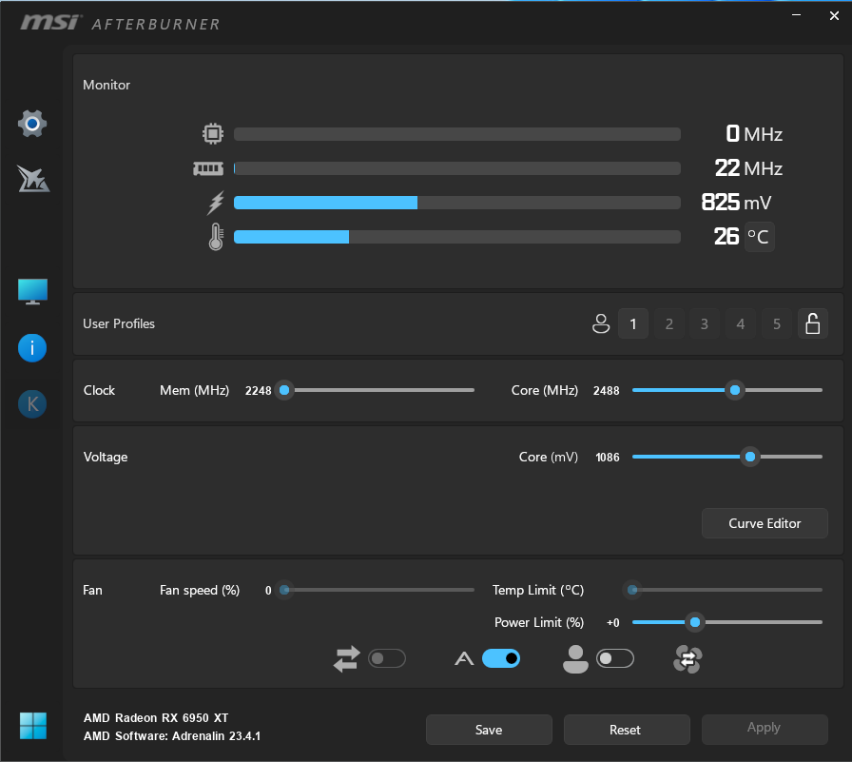Switch temperature unit via °C button
Screen dimensions: 852x762
(759, 237)
